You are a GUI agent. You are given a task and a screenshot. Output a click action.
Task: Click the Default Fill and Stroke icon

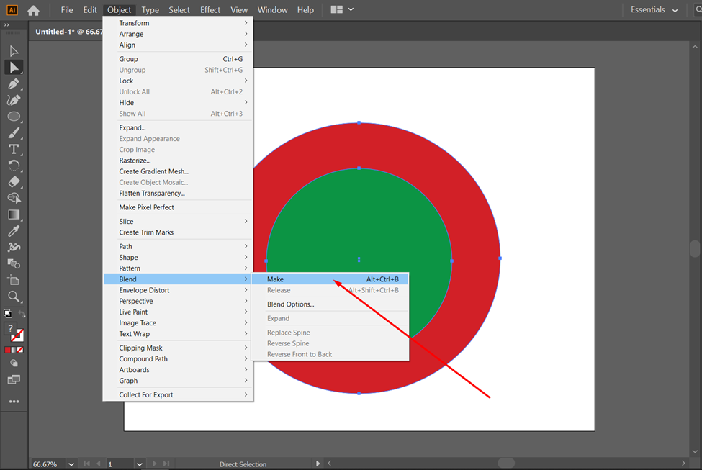[8, 313]
